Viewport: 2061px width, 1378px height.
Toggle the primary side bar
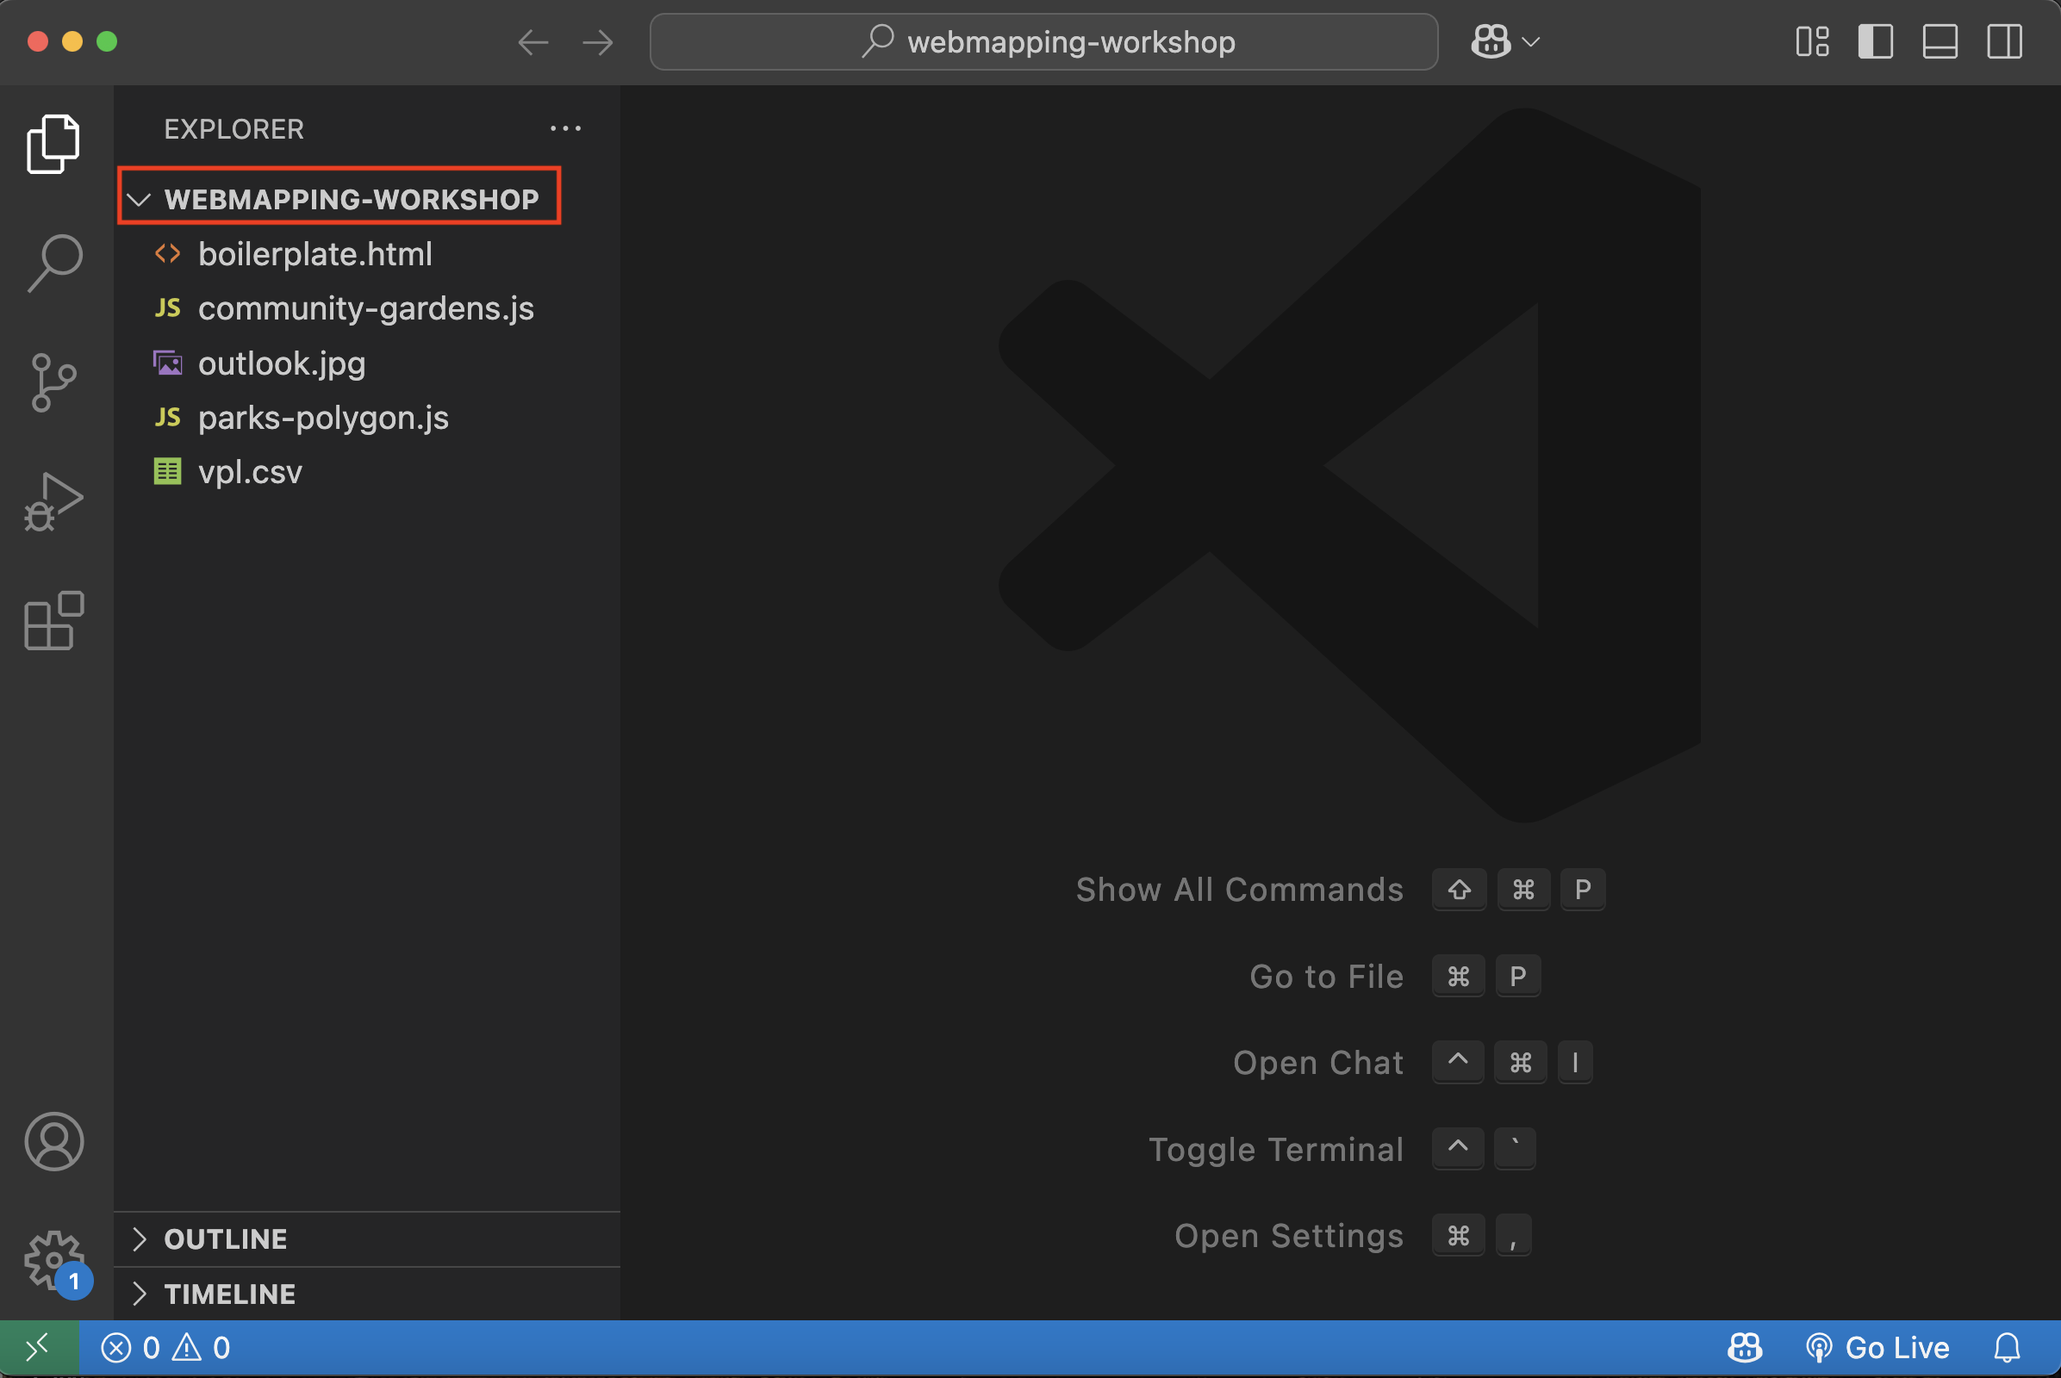1876,41
